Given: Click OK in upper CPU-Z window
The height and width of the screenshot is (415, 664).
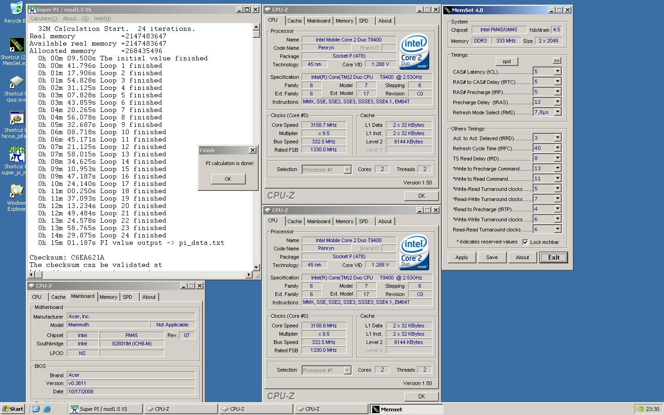Looking at the screenshot, I should (x=421, y=196).
